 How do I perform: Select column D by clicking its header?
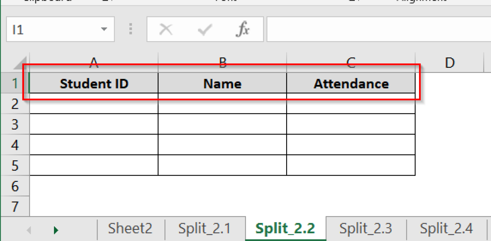[450, 63]
